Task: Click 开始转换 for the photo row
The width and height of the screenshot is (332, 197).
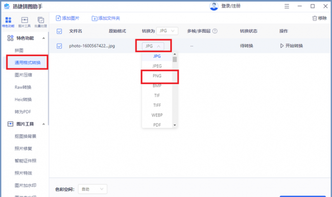Action: 291,46
